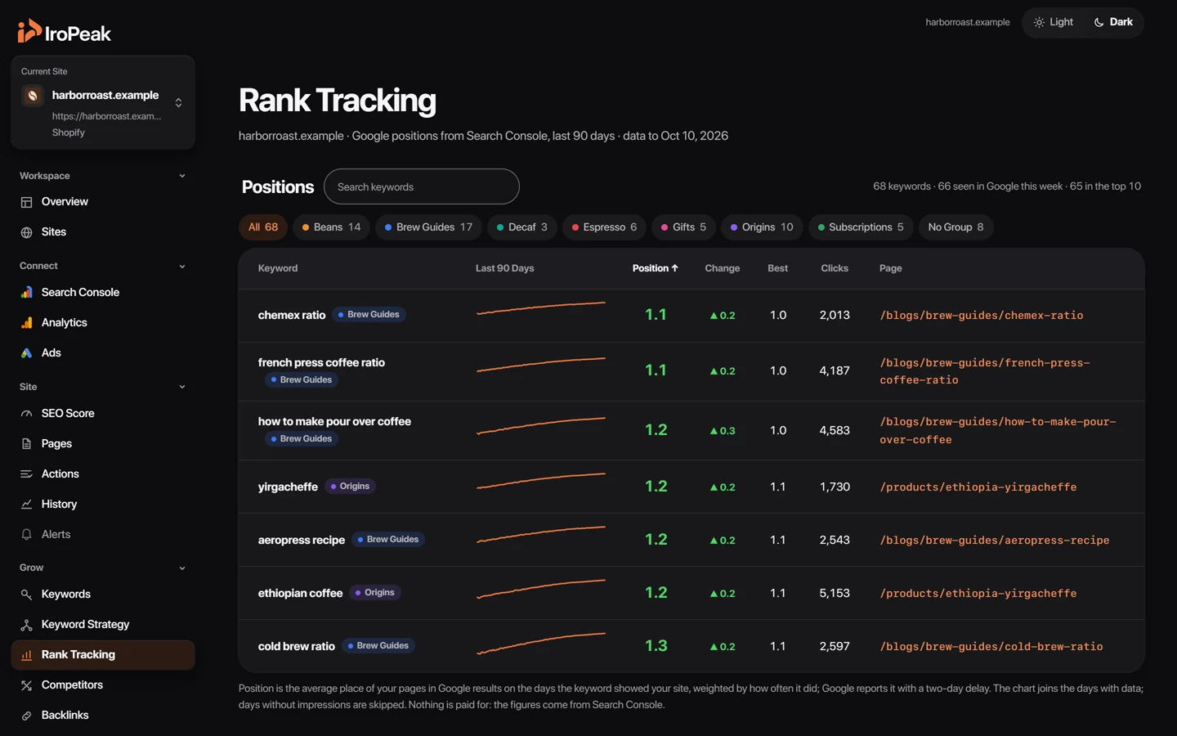Filter by No Group keywords
This screenshot has height=736, width=1177.
point(955,227)
